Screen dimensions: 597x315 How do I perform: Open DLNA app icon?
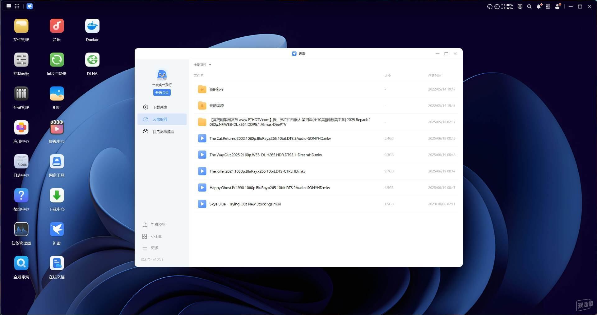click(92, 60)
